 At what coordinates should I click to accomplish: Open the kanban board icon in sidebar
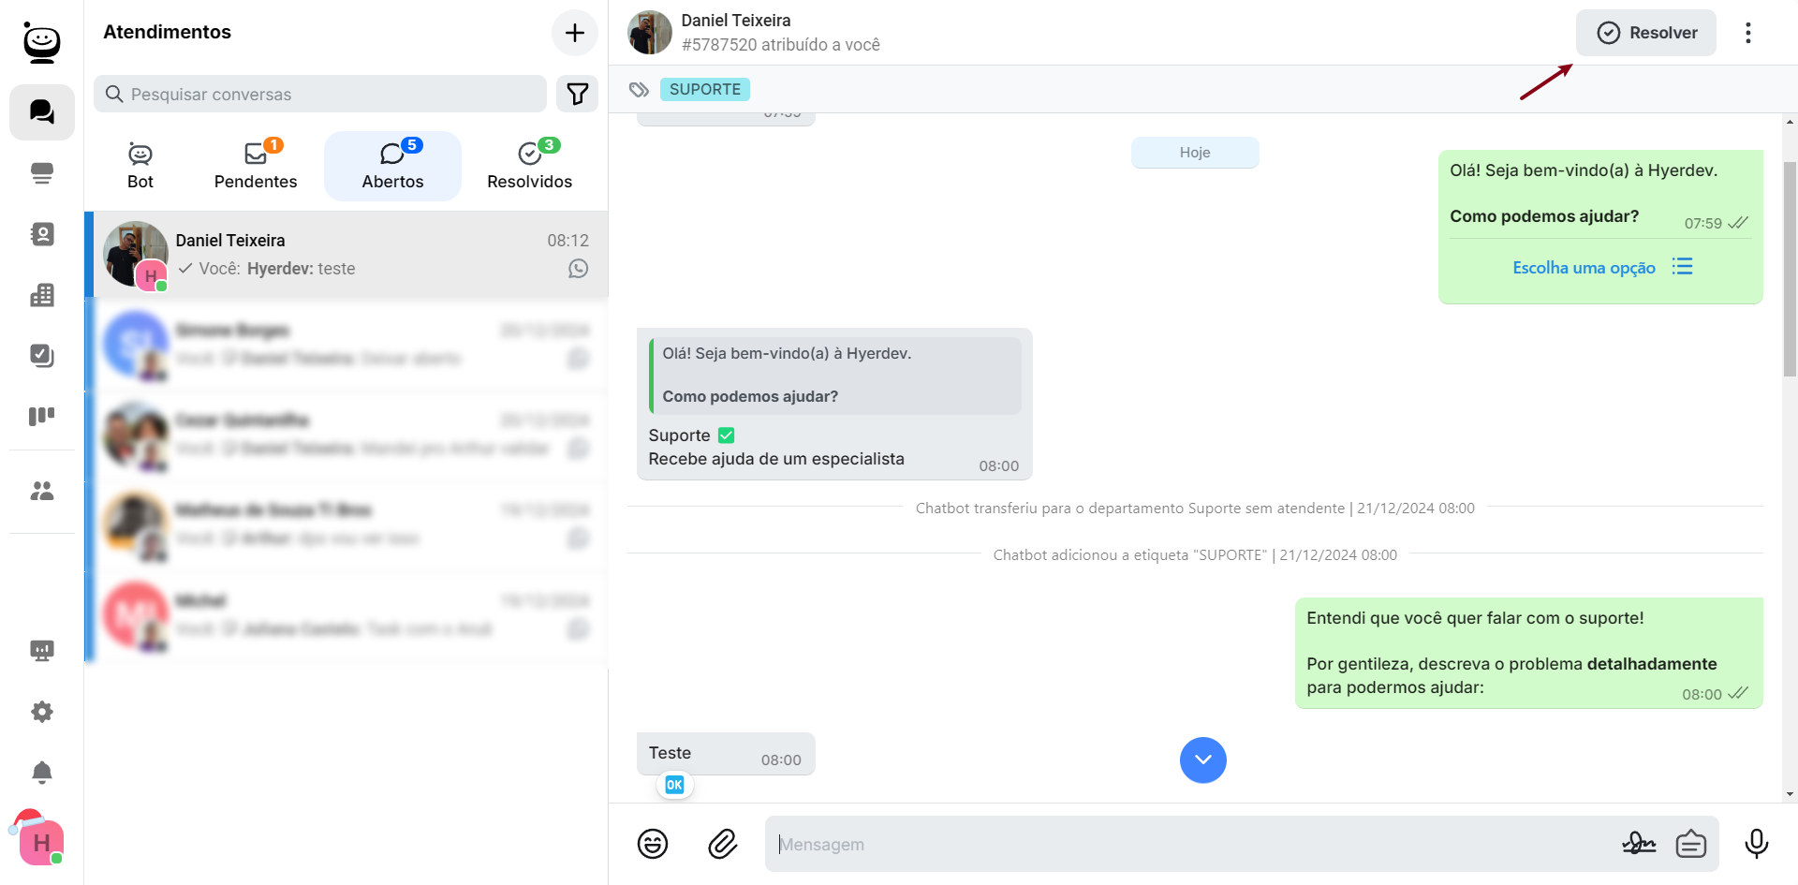[x=42, y=416]
